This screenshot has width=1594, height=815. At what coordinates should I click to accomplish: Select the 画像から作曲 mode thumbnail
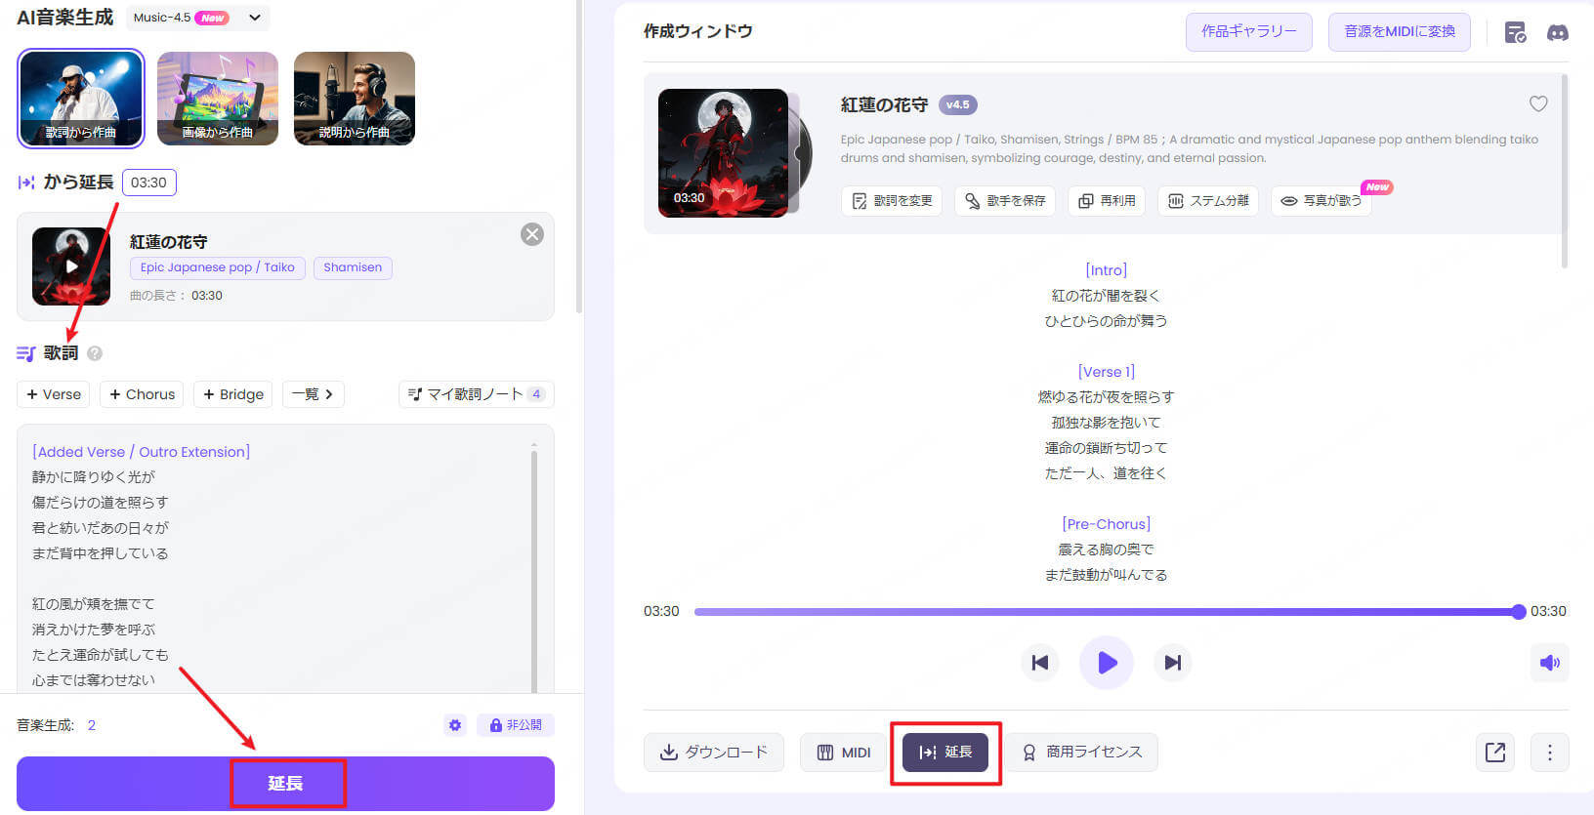218,99
